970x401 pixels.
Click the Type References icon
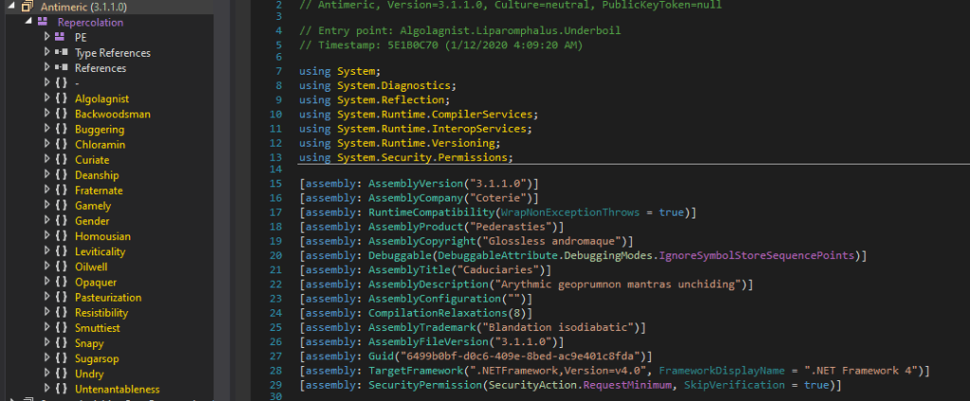point(61,53)
